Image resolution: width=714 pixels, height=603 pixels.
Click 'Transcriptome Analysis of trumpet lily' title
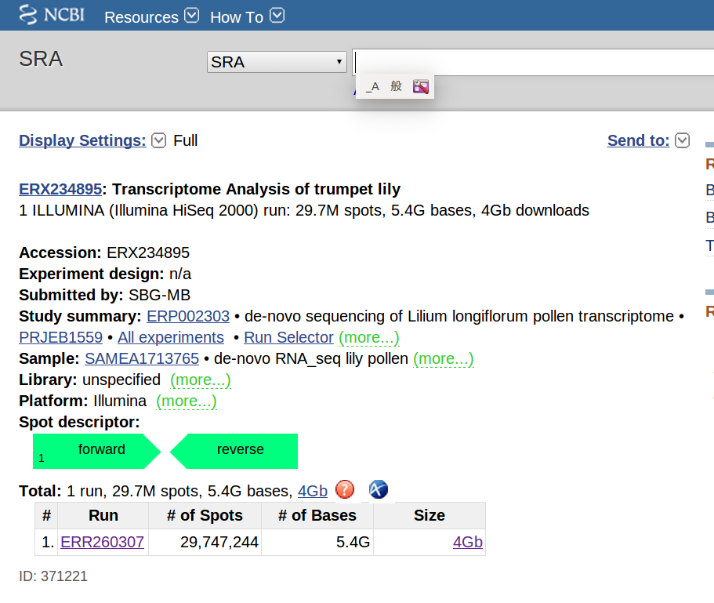(256, 189)
